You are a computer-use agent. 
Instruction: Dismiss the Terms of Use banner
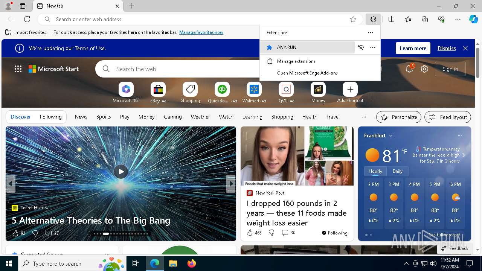pyautogui.click(x=446, y=48)
